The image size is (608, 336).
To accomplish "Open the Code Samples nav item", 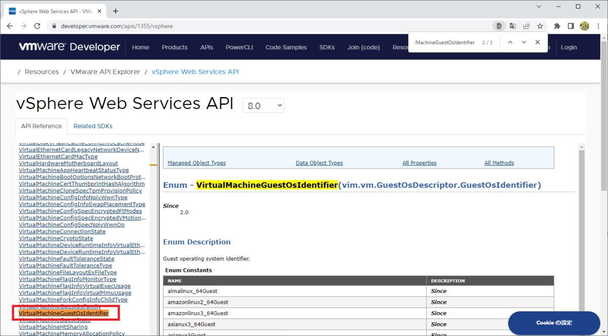I will [286, 47].
